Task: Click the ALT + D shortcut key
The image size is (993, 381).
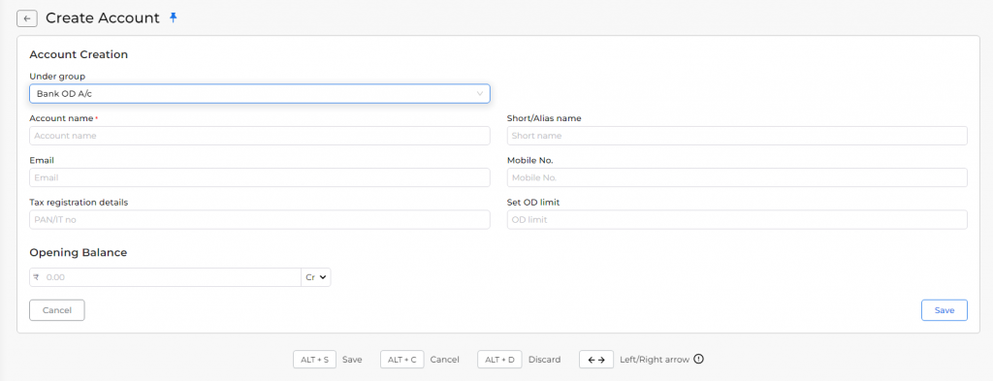Action: point(499,360)
